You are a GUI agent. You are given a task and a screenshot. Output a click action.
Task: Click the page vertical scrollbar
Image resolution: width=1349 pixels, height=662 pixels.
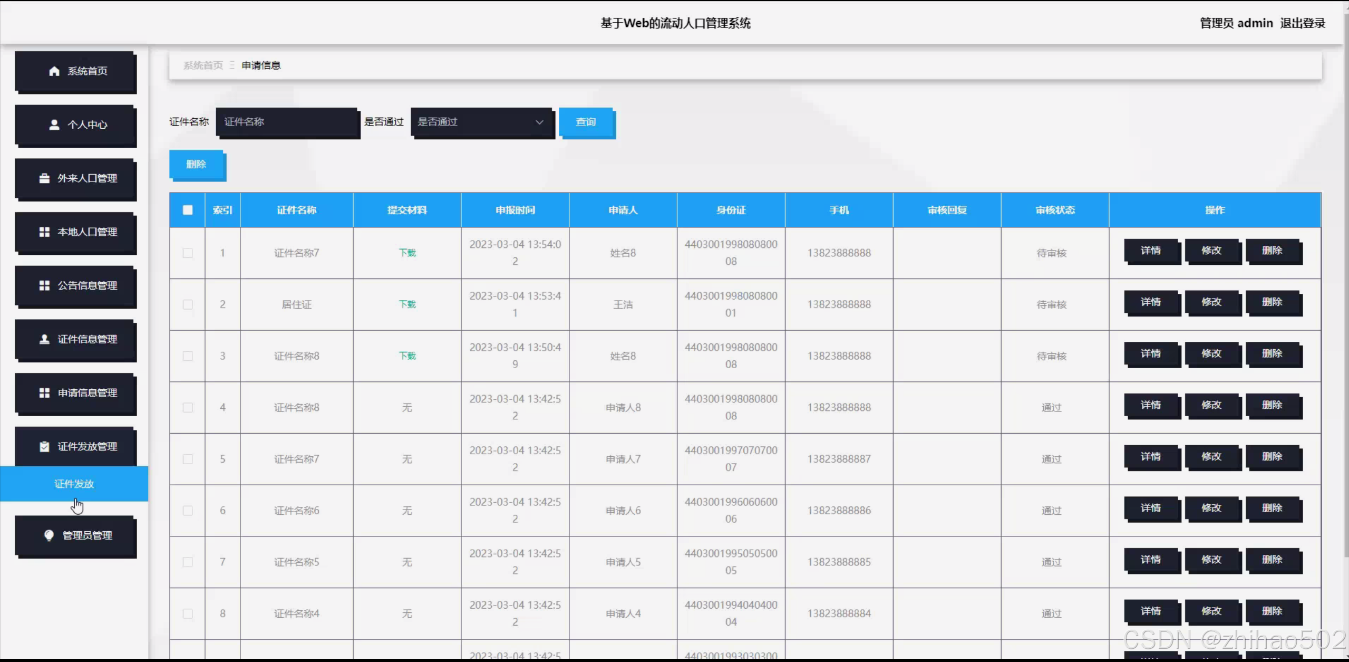[1346, 285]
